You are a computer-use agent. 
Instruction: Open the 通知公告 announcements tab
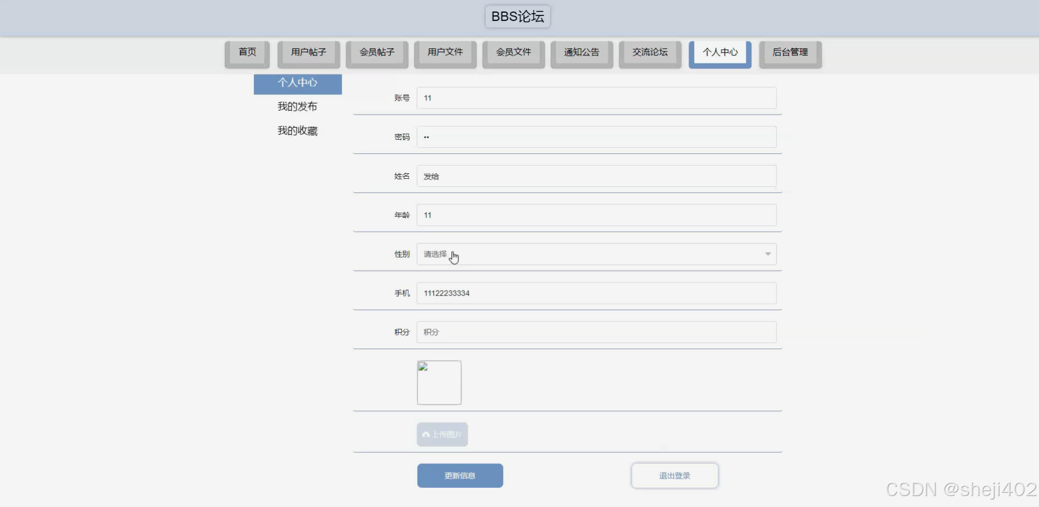click(581, 53)
